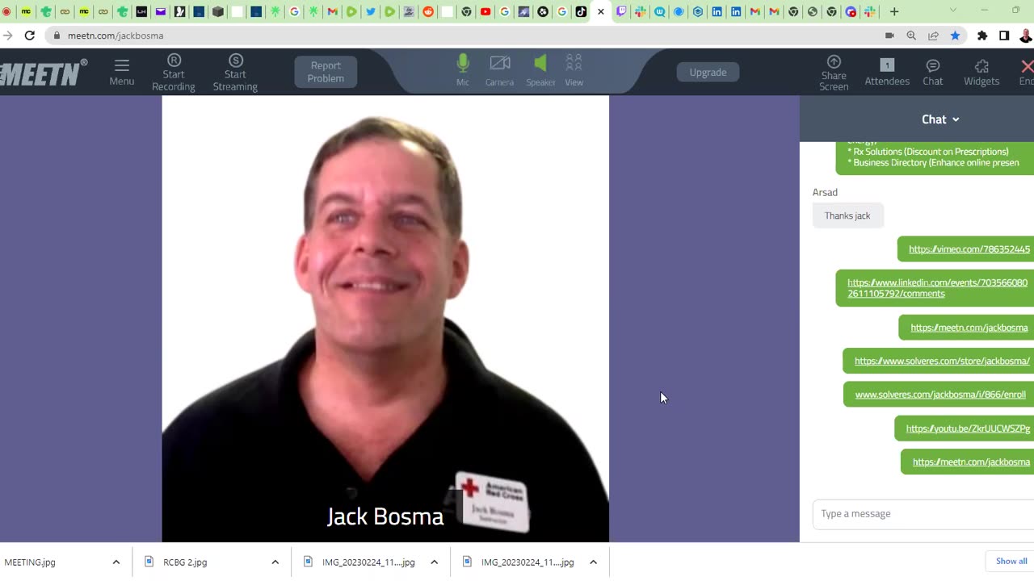Open the youtu.be link in chat
This screenshot has width=1034, height=581.
pyautogui.click(x=968, y=428)
